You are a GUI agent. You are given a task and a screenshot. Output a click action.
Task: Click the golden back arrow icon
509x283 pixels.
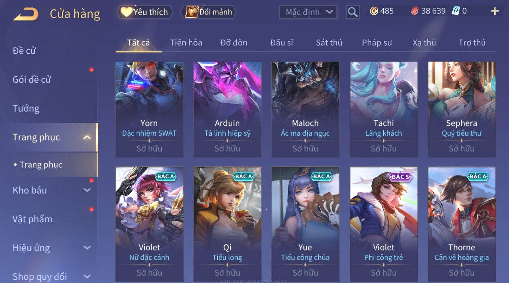[x=26, y=14]
